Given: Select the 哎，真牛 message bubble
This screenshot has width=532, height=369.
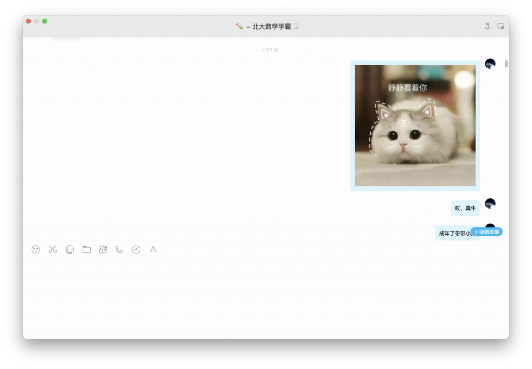Looking at the screenshot, I should click(x=465, y=208).
